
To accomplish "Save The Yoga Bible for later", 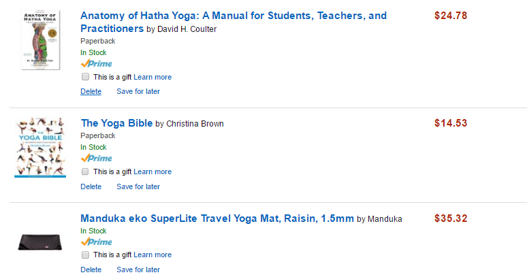I will [138, 186].
